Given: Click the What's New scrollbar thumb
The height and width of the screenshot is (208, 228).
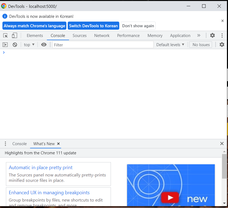Looking at the screenshot, I should tap(224, 166).
